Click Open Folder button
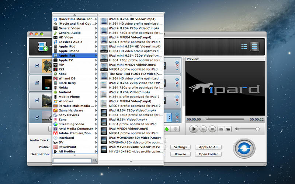This screenshot has width=295, height=184. point(208,154)
